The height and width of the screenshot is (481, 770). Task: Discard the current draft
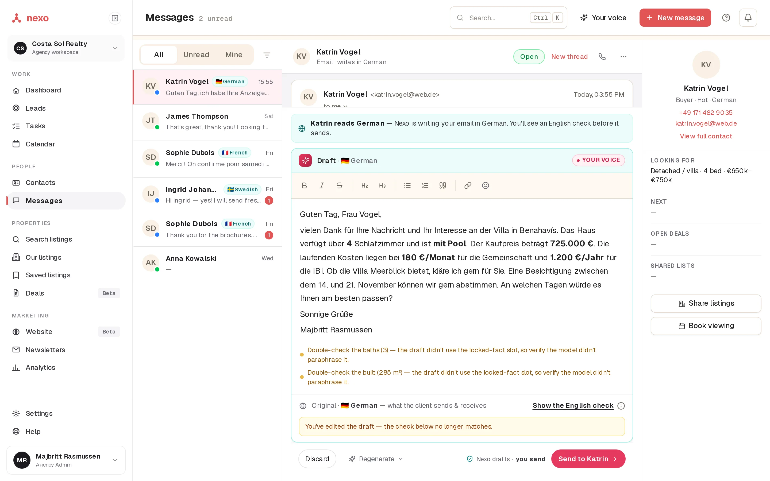point(317,459)
